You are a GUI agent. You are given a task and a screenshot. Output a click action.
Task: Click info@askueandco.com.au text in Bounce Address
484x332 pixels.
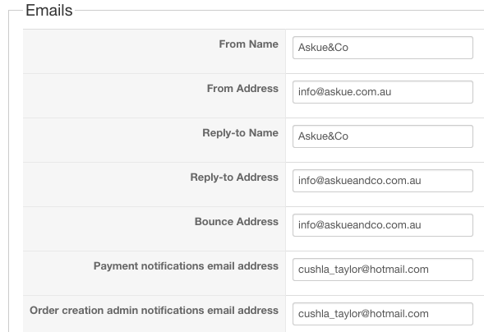point(360,225)
